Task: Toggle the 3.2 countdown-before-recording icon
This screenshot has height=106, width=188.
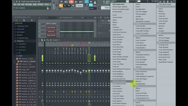Action: [x=71, y=2]
